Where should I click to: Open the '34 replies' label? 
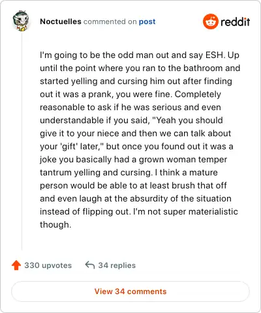pyautogui.click(x=117, y=265)
